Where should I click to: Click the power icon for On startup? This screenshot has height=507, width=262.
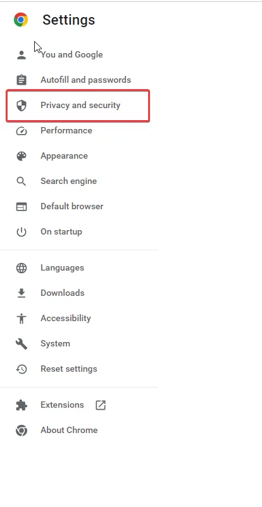(x=22, y=232)
